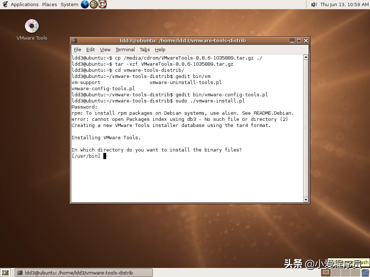The height and width of the screenshot is (277, 370).
Task: Click the terminal scrollbar up arrow
Action: pos(306,57)
